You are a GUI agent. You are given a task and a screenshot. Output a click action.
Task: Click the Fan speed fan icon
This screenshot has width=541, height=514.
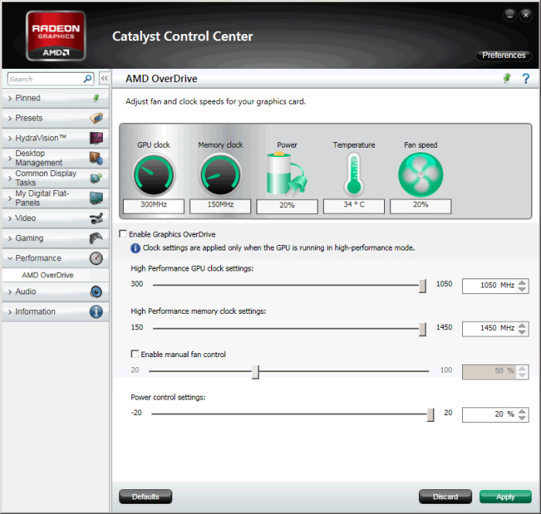(x=420, y=175)
